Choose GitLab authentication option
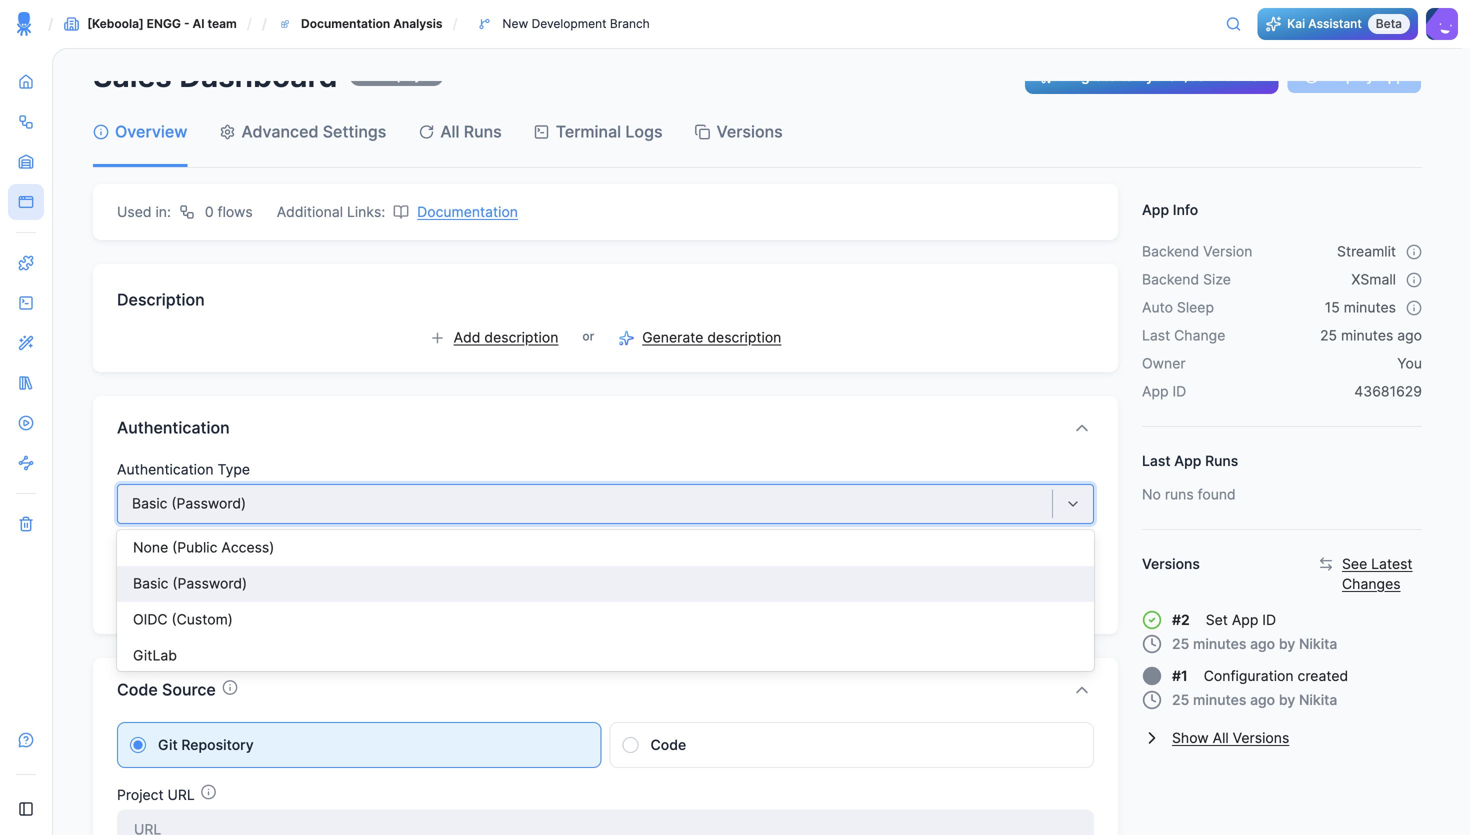 click(x=605, y=655)
